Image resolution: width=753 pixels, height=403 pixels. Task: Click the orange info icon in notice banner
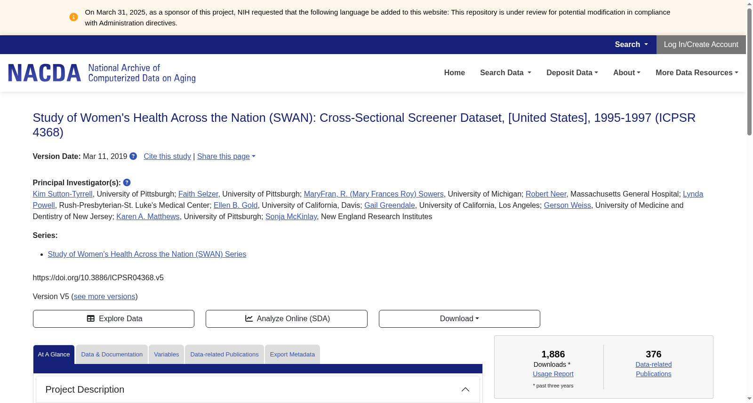pos(73,17)
